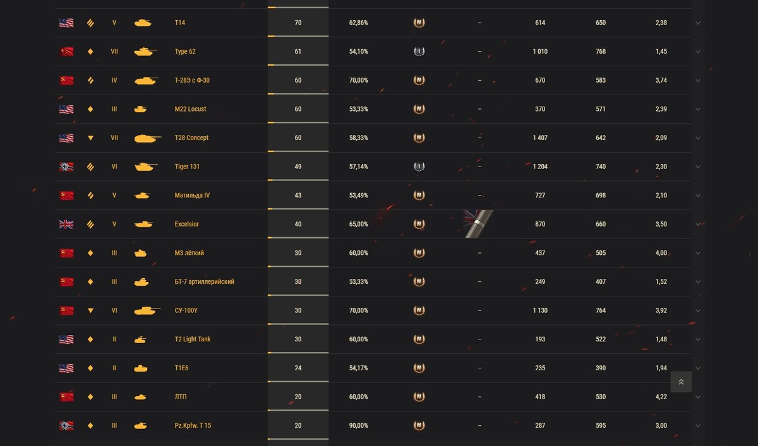
Task: Click the USA flag icon beside M22 Locust
Action: [66, 109]
